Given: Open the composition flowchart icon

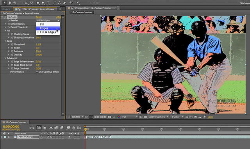Looking at the screenshot, I should pos(200,117).
